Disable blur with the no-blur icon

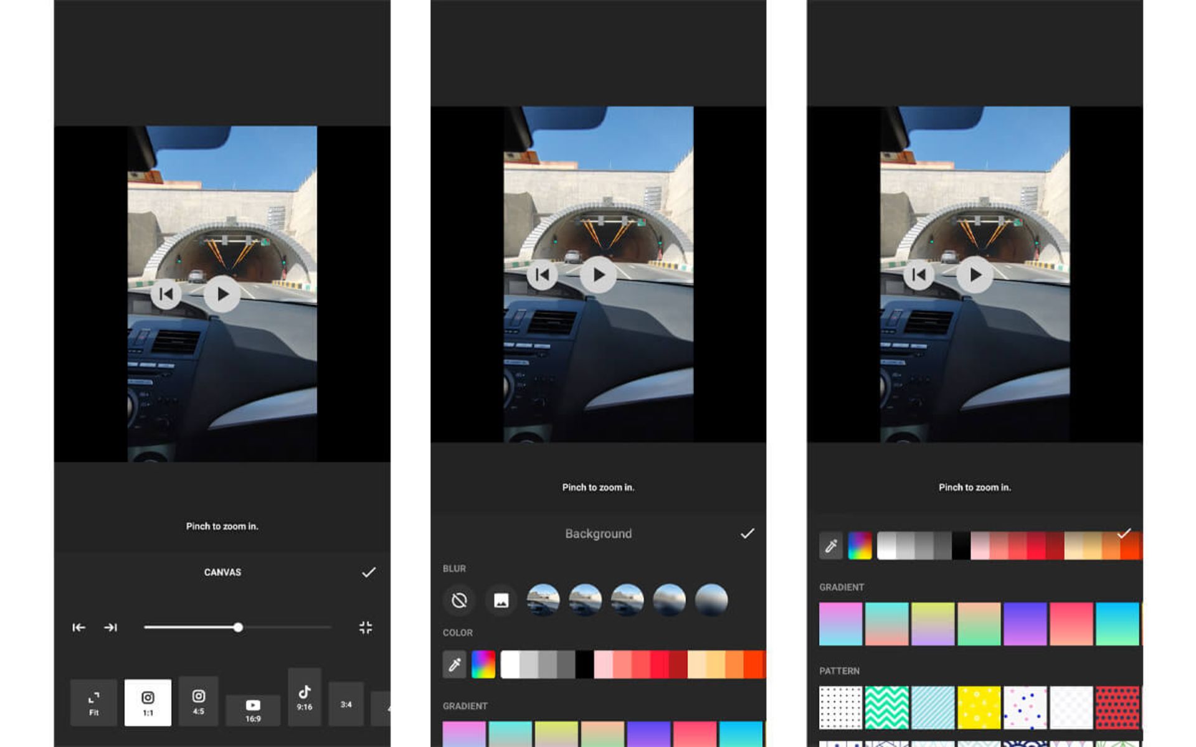pyautogui.click(x=459, y=600)
